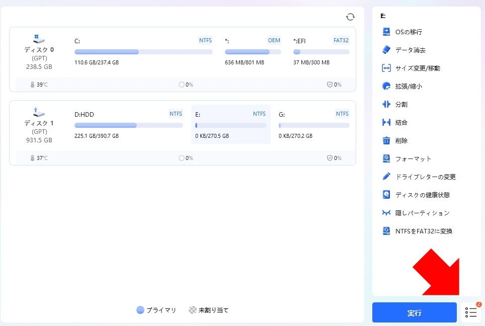Viewport: 485px width, 326px height.
Task: Click the NTFSをFAT32に変換 icon
Action: point(386,231)
